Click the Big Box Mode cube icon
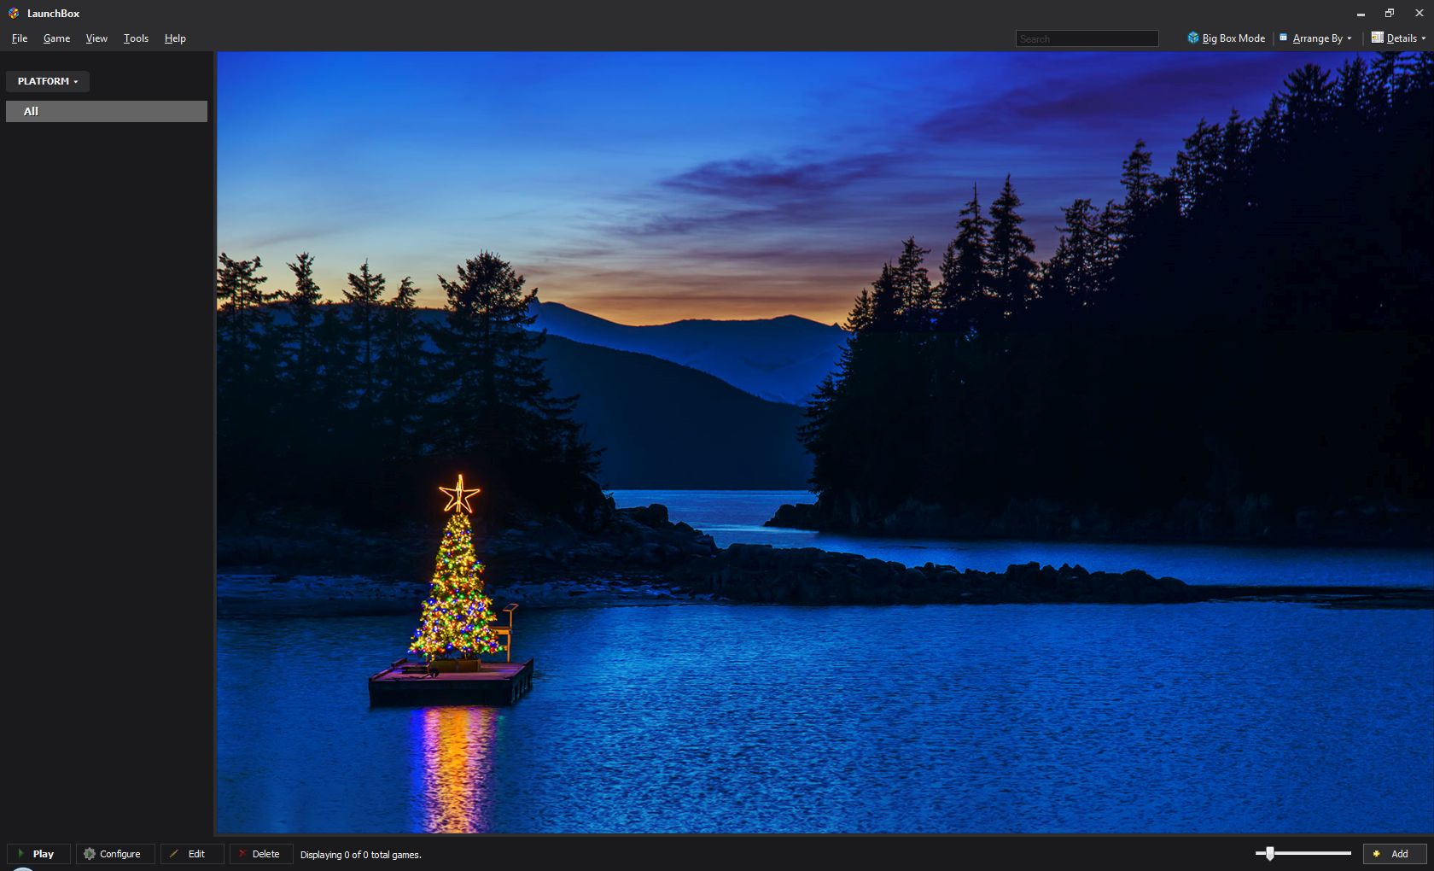 pyautogui.click(x=1193, y=38)
